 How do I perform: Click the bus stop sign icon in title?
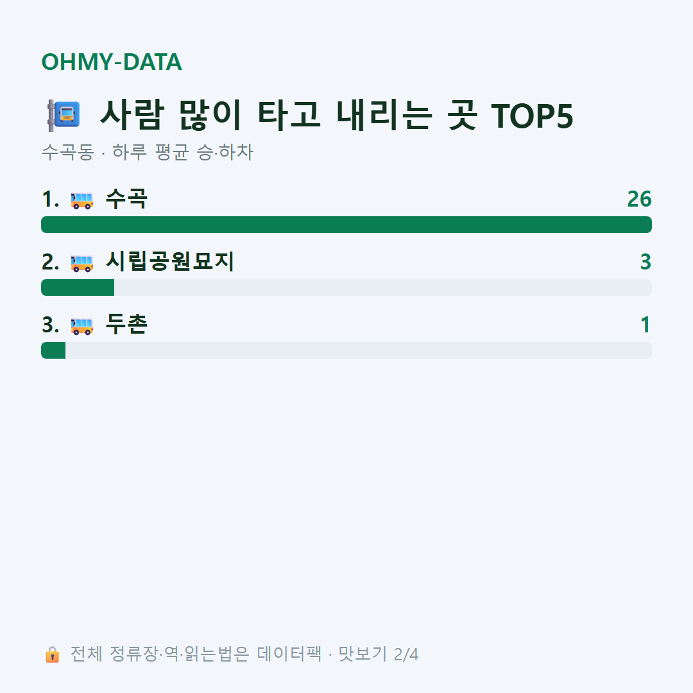(x=64, y=116)
